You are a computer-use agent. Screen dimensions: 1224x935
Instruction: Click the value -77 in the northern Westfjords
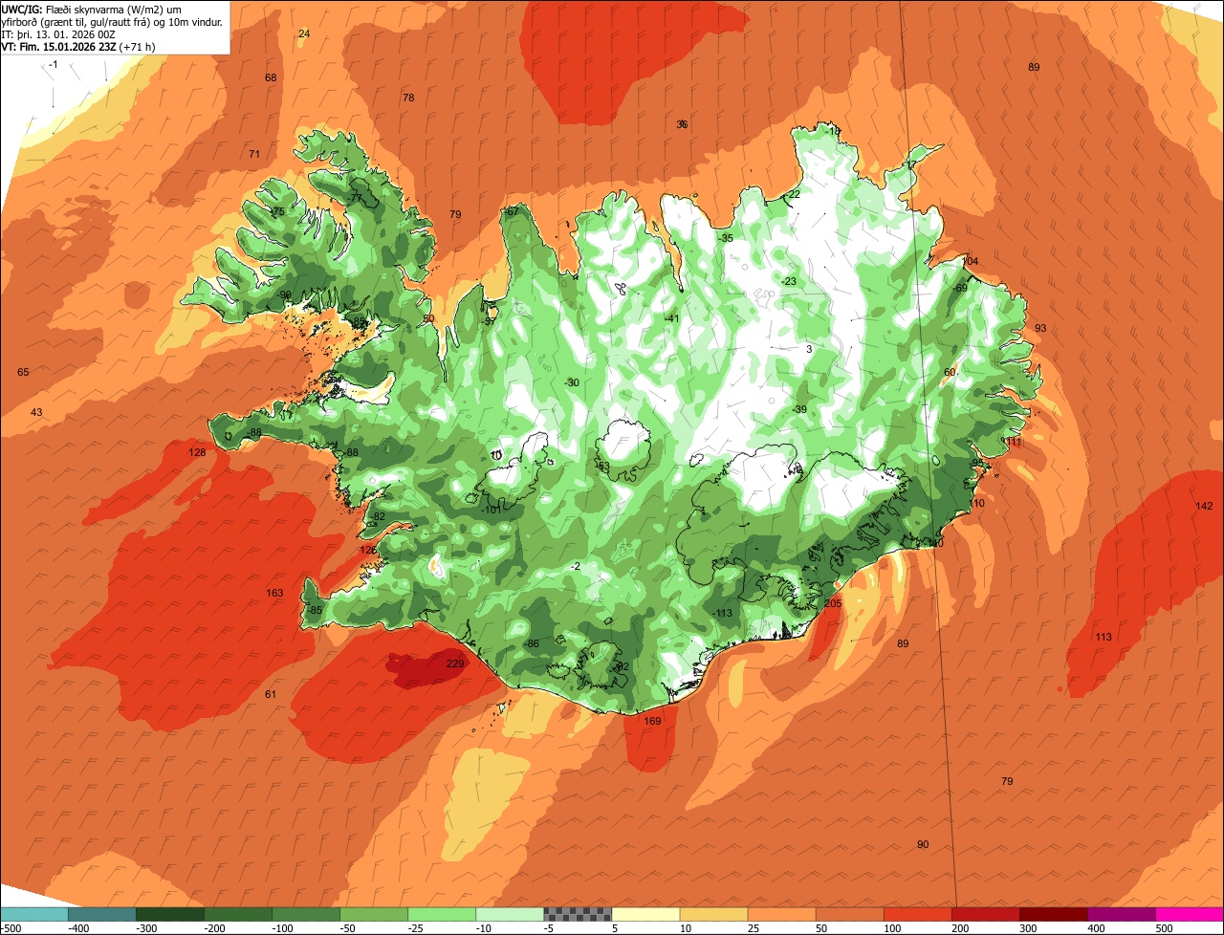click(x=356, y=198)
